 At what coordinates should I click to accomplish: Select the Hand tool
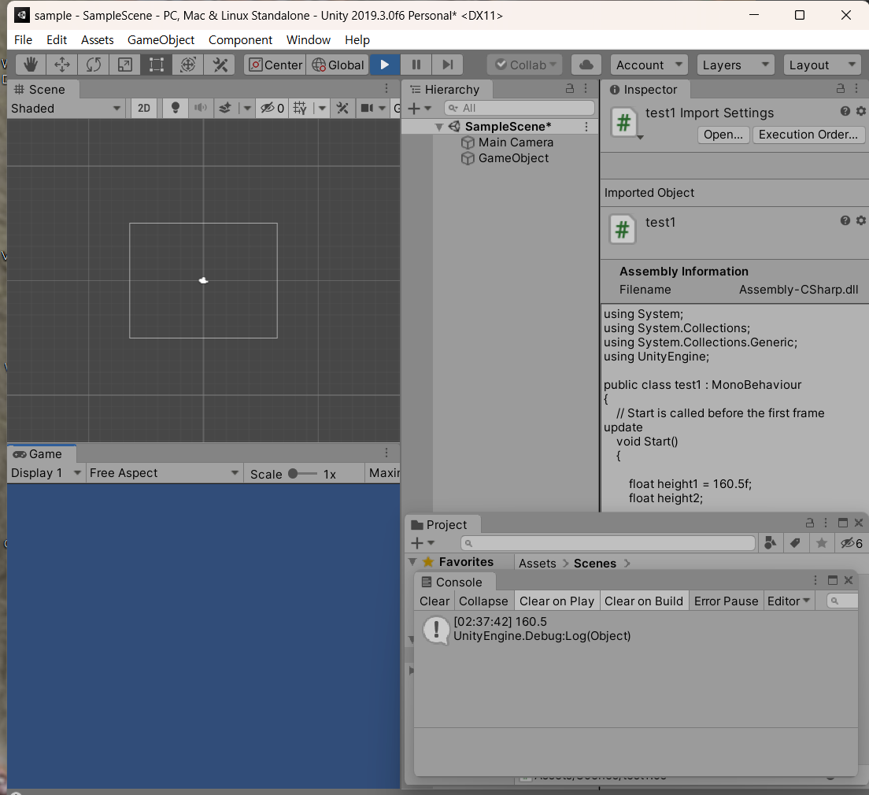pos(31,65)
